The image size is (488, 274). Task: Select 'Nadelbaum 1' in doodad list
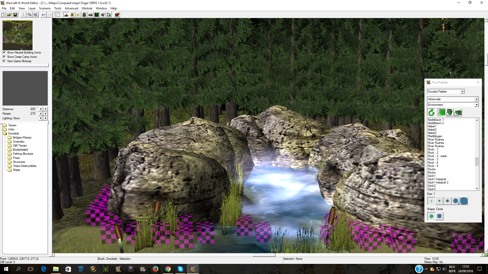[x=436, y=120]
